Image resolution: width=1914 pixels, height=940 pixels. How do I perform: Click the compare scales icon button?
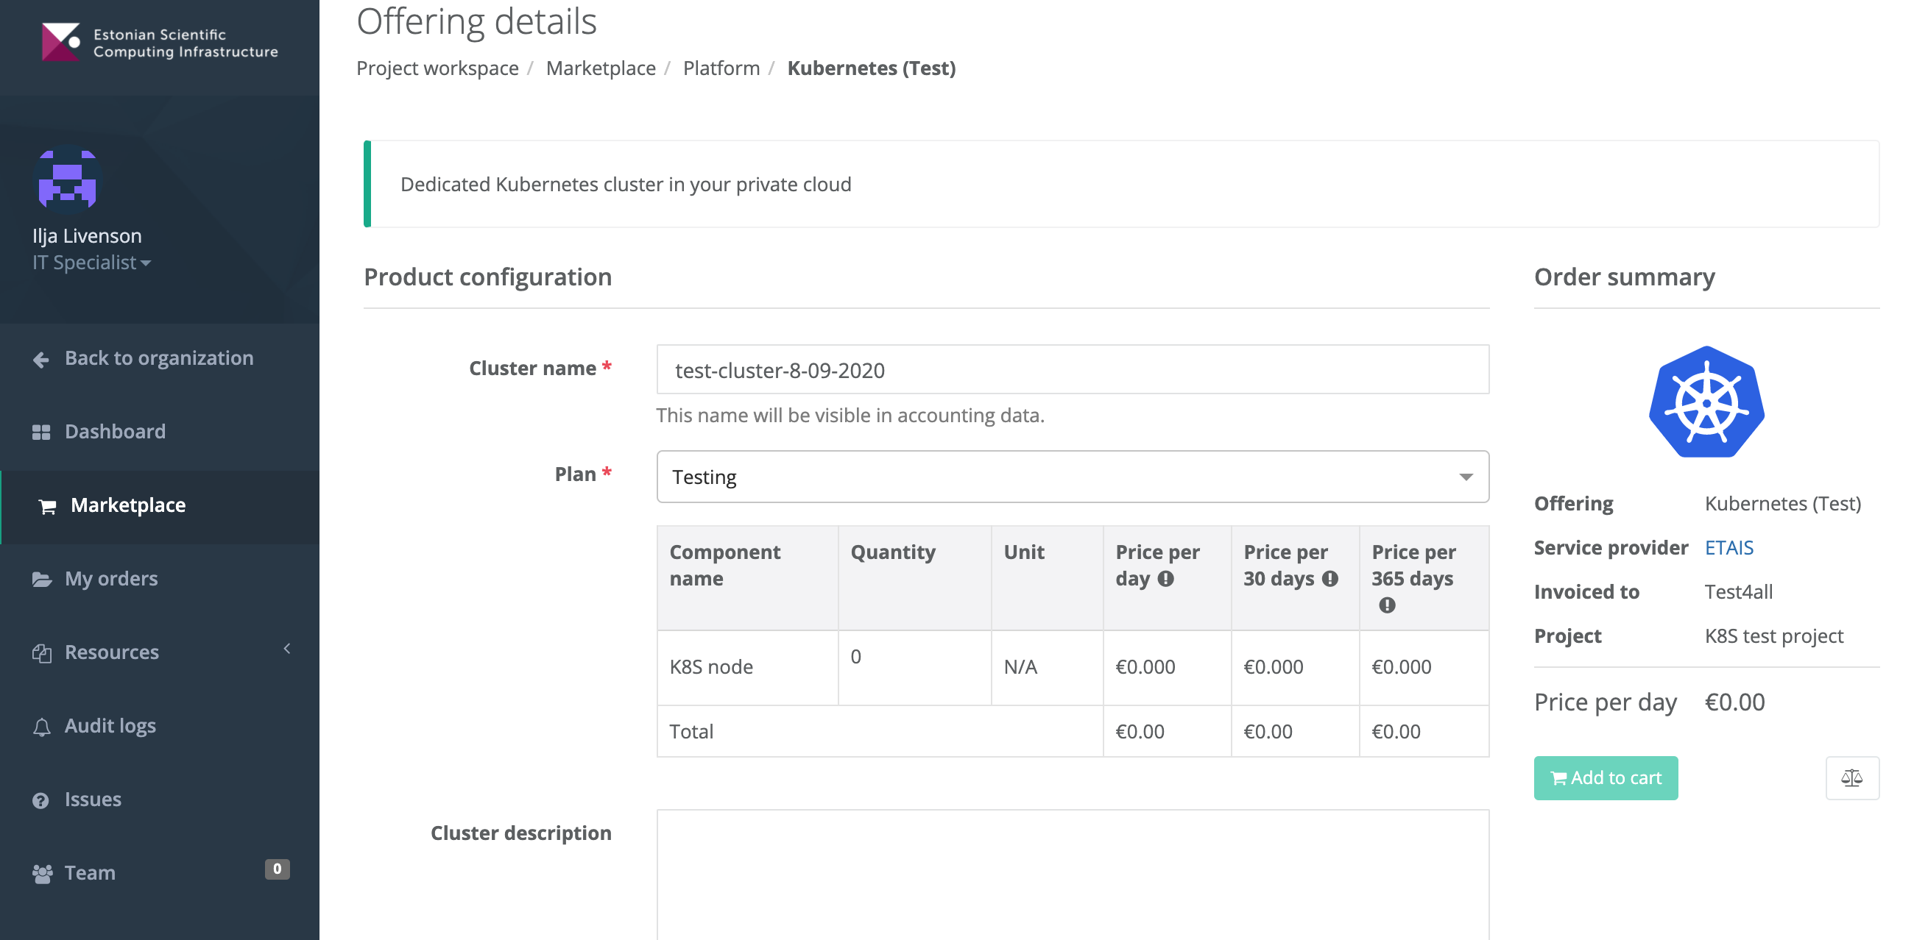click(x=1851, y=777)
